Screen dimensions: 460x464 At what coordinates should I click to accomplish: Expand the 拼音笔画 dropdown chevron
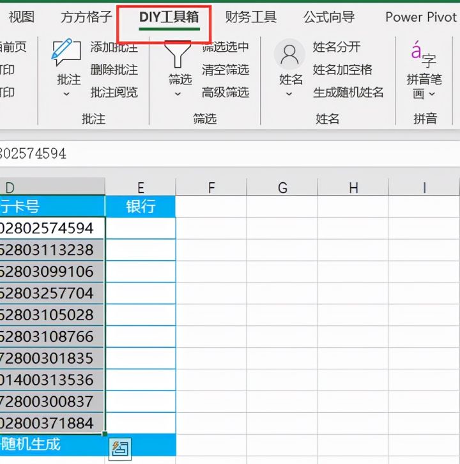432,94
